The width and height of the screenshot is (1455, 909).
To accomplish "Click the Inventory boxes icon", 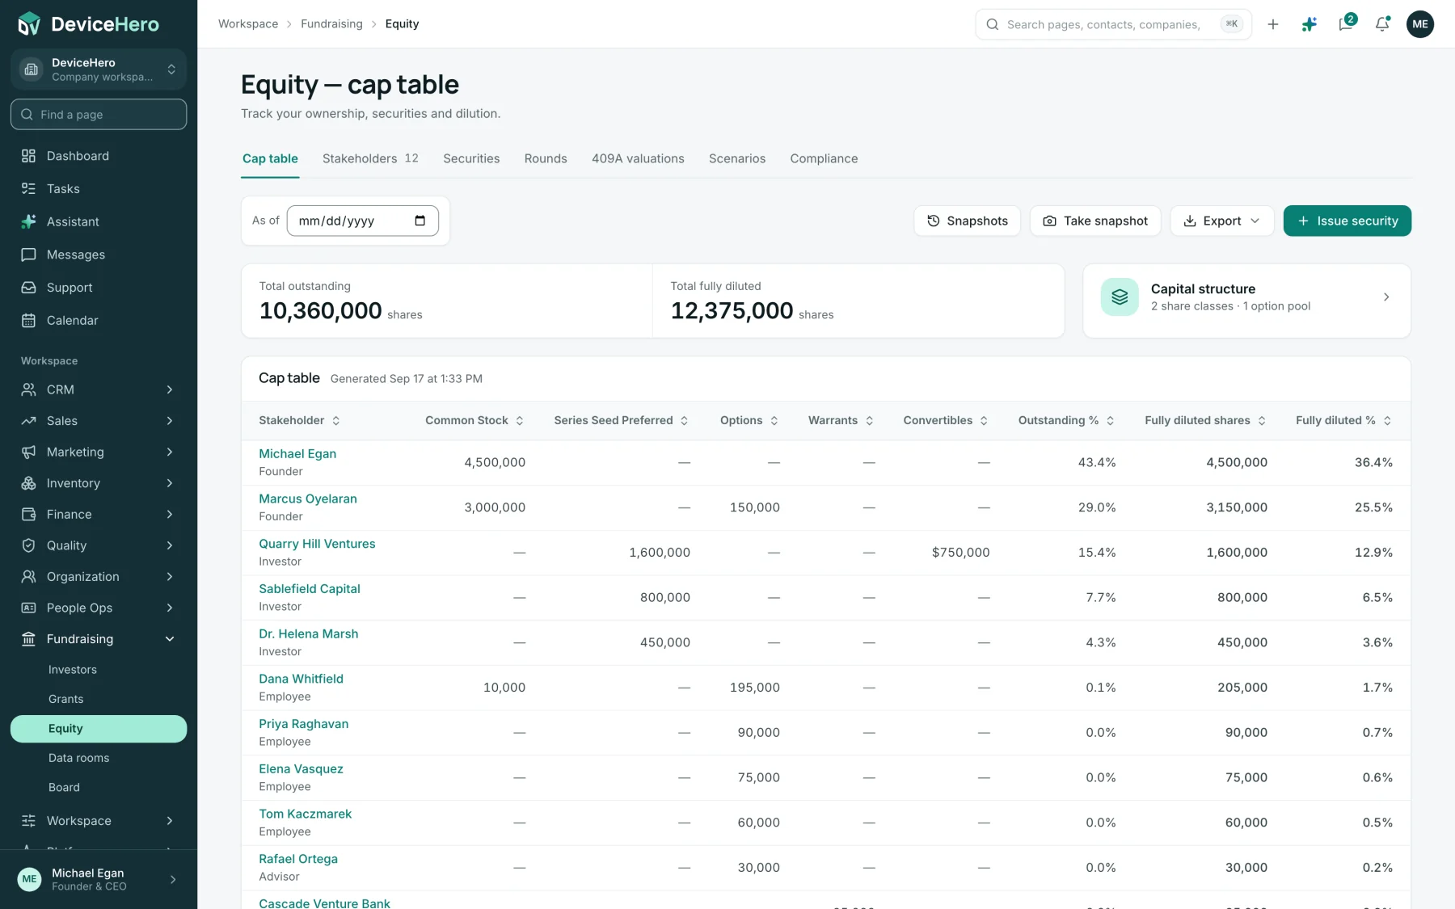I will [x=28, y=483].
